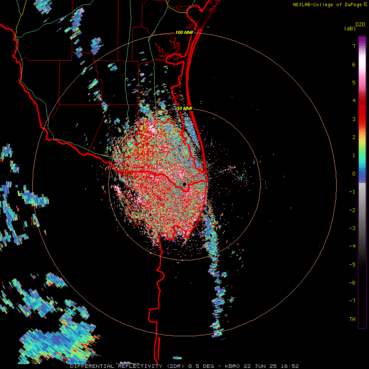This screenshot has width=369, height=369.
Task: Click the KBRO station identifier in caption
Action: 233,366
